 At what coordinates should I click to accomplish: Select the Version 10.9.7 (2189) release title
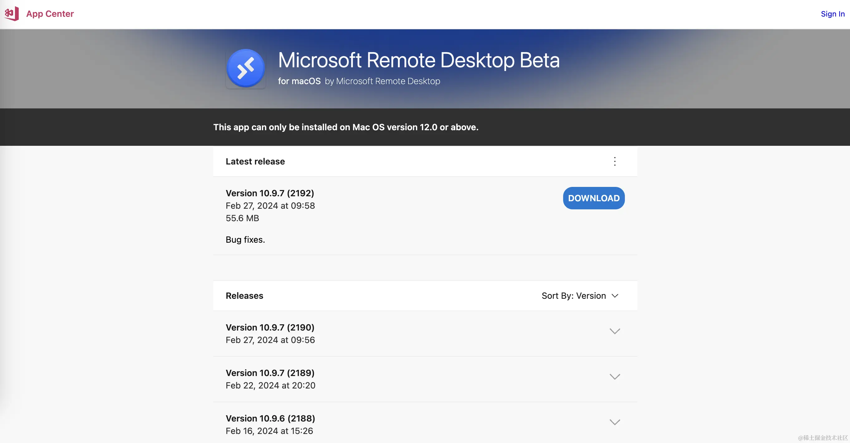pyautogui.click(x=270, y=373)
